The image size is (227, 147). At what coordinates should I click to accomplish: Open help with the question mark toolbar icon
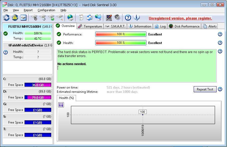pos(128,18)
